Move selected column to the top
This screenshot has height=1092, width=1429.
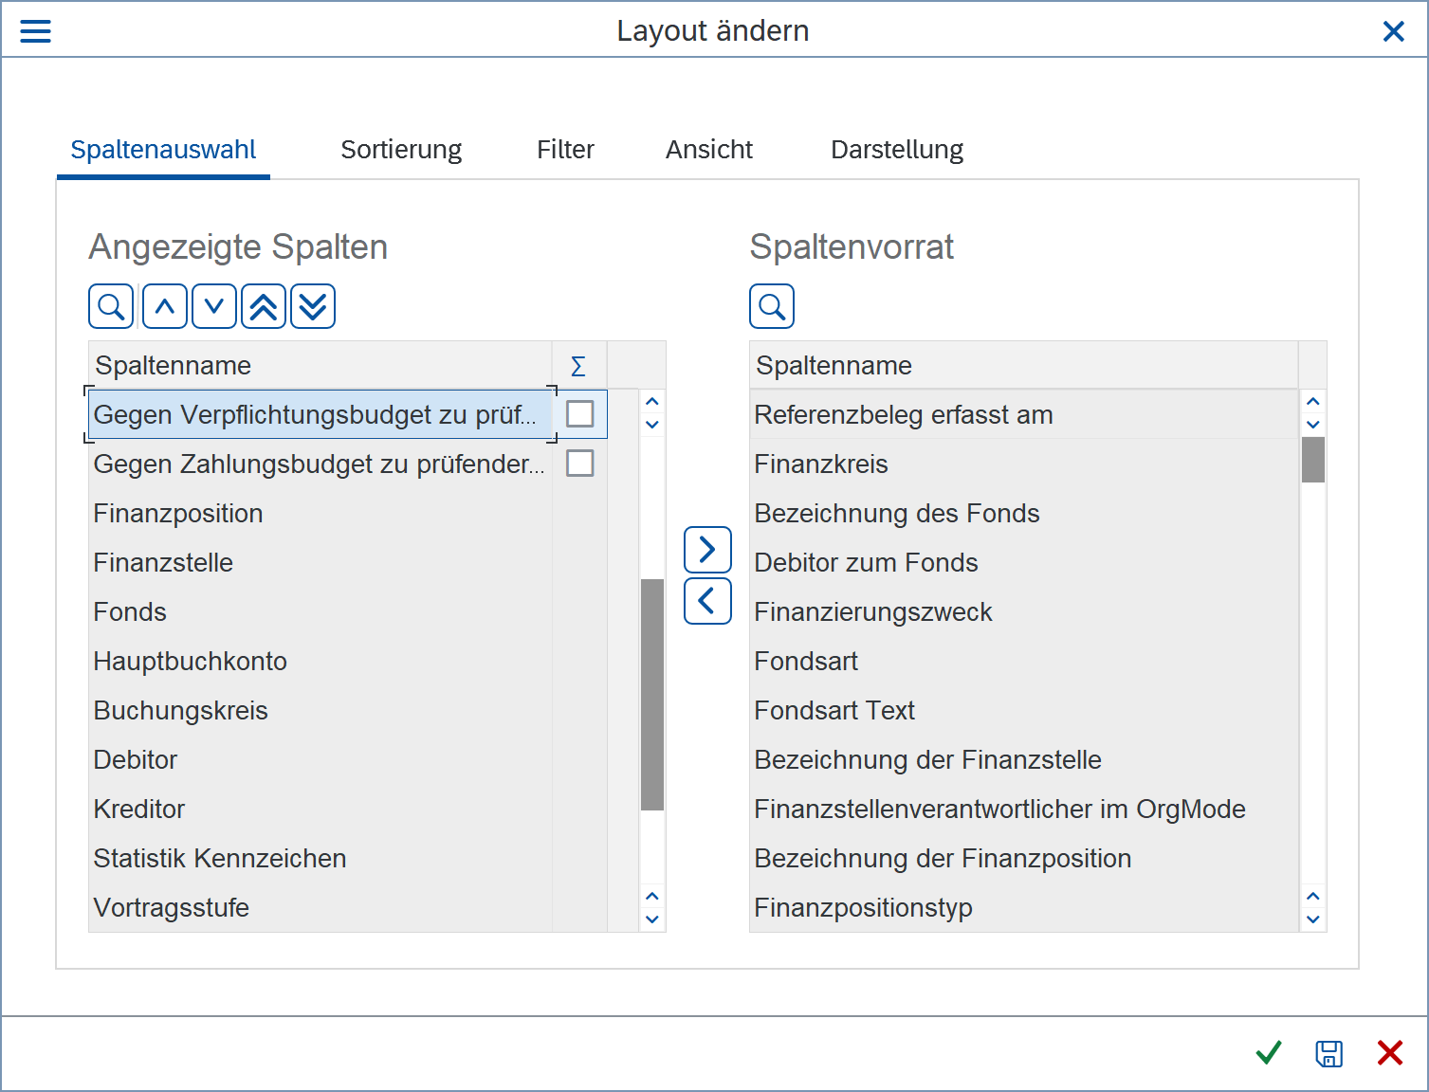[x=264, y=306]
